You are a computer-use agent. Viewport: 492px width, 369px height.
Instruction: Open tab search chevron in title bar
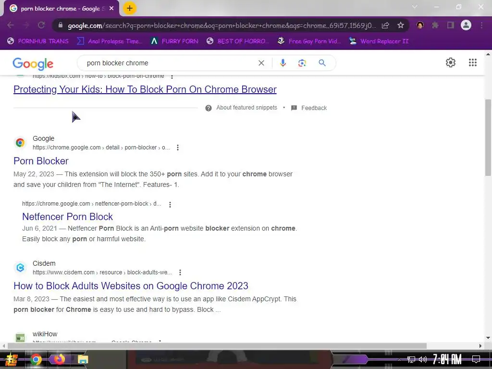pyautogui.click(x=415, y=7)
